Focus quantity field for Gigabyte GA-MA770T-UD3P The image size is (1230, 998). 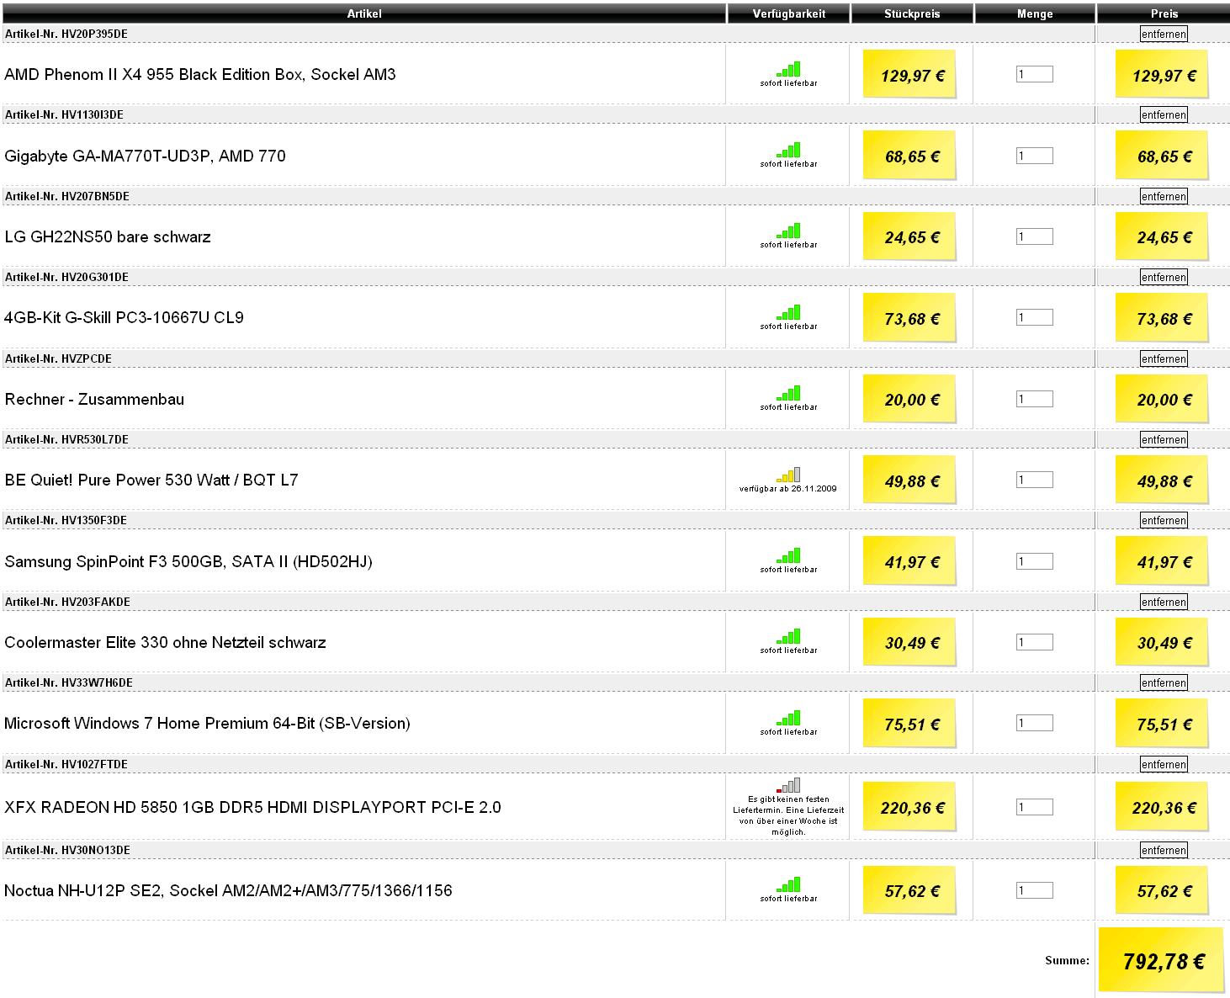pos(1034,156)
